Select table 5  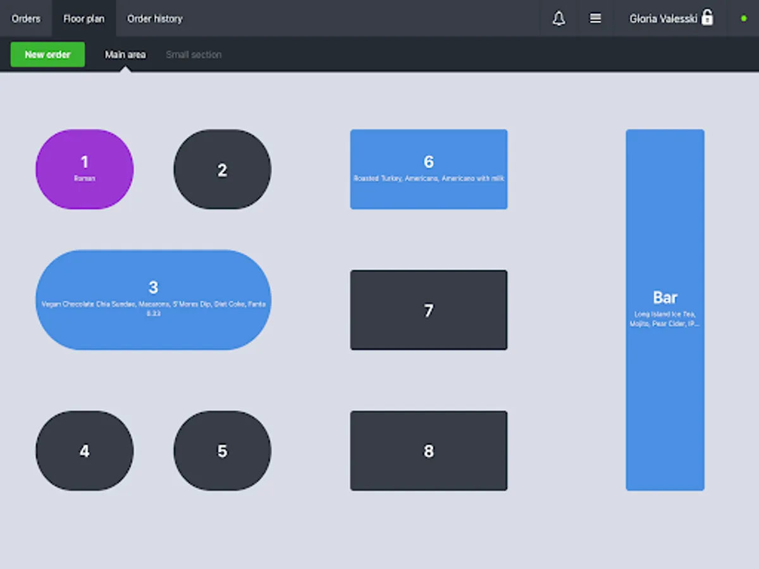[222, 451]
